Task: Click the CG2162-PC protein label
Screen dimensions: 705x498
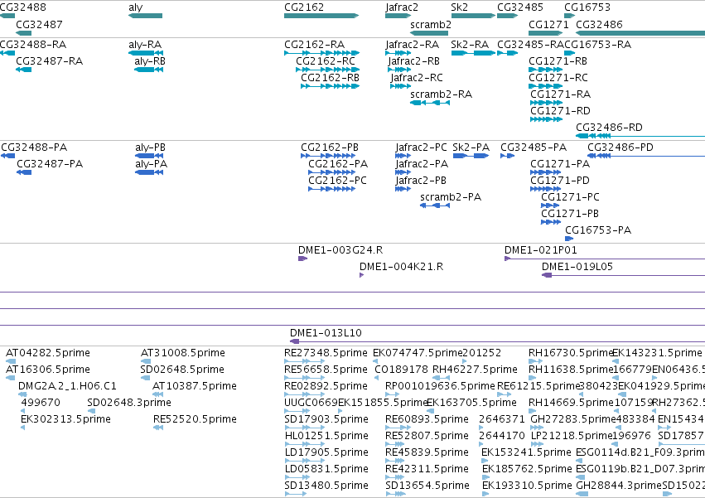Action: coord(338,181)
